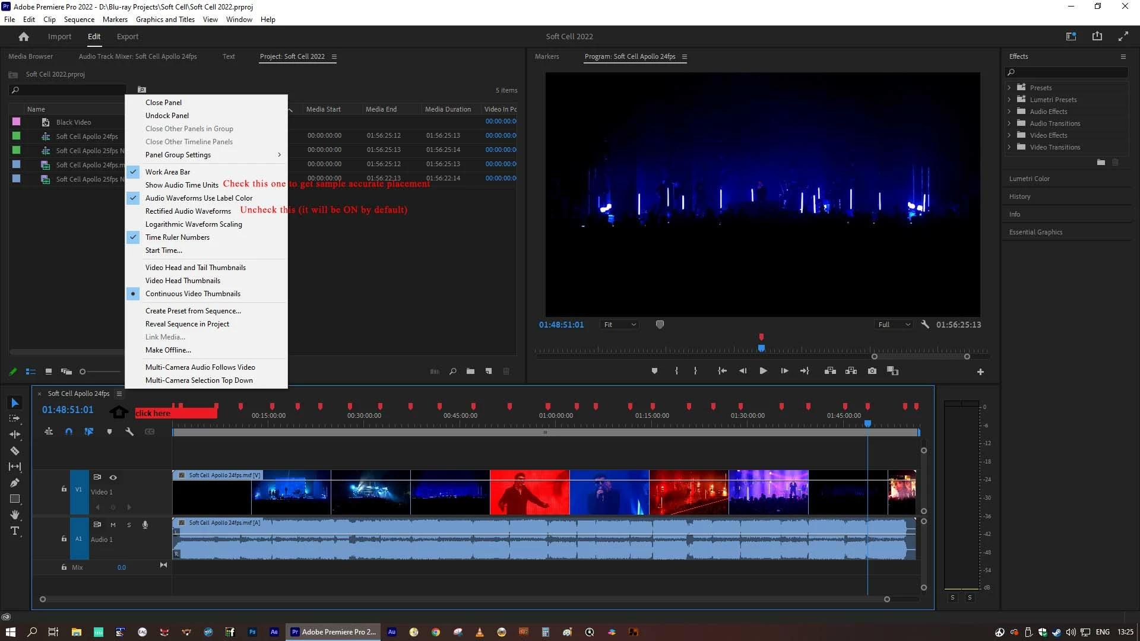Click Play in Program monitor

[763, 371]
